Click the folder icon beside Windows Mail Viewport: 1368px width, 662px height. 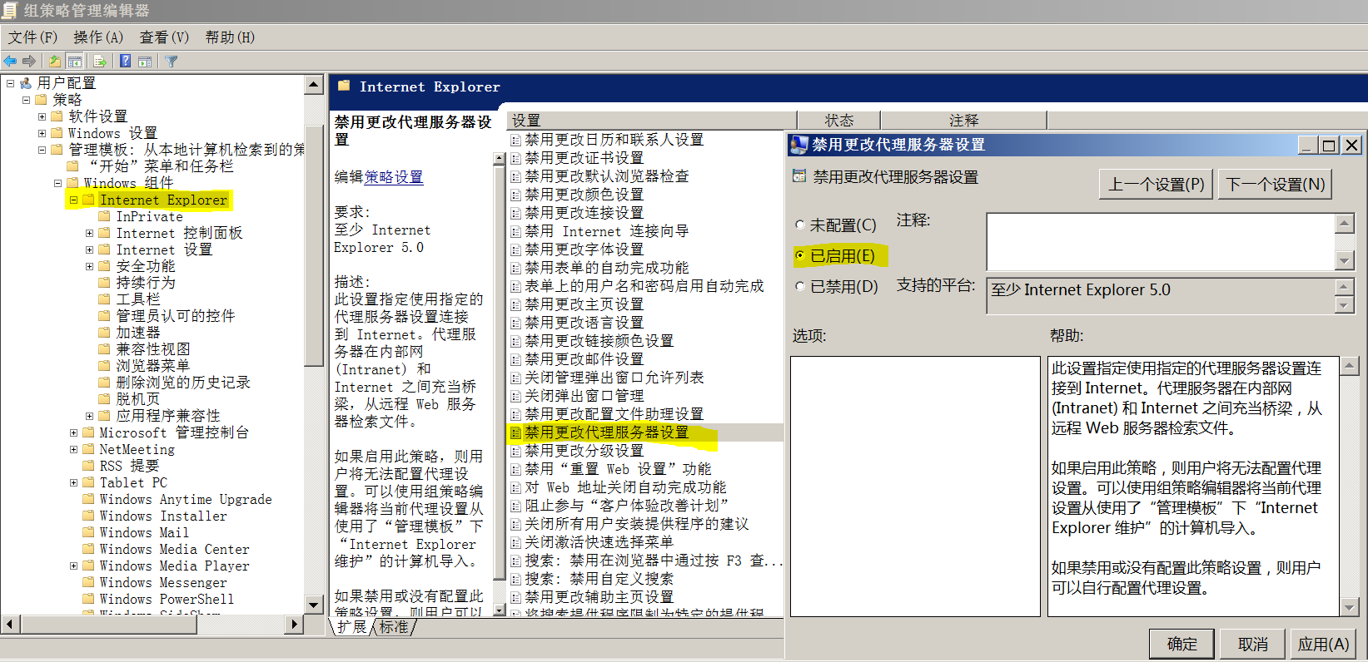(88, 532)
